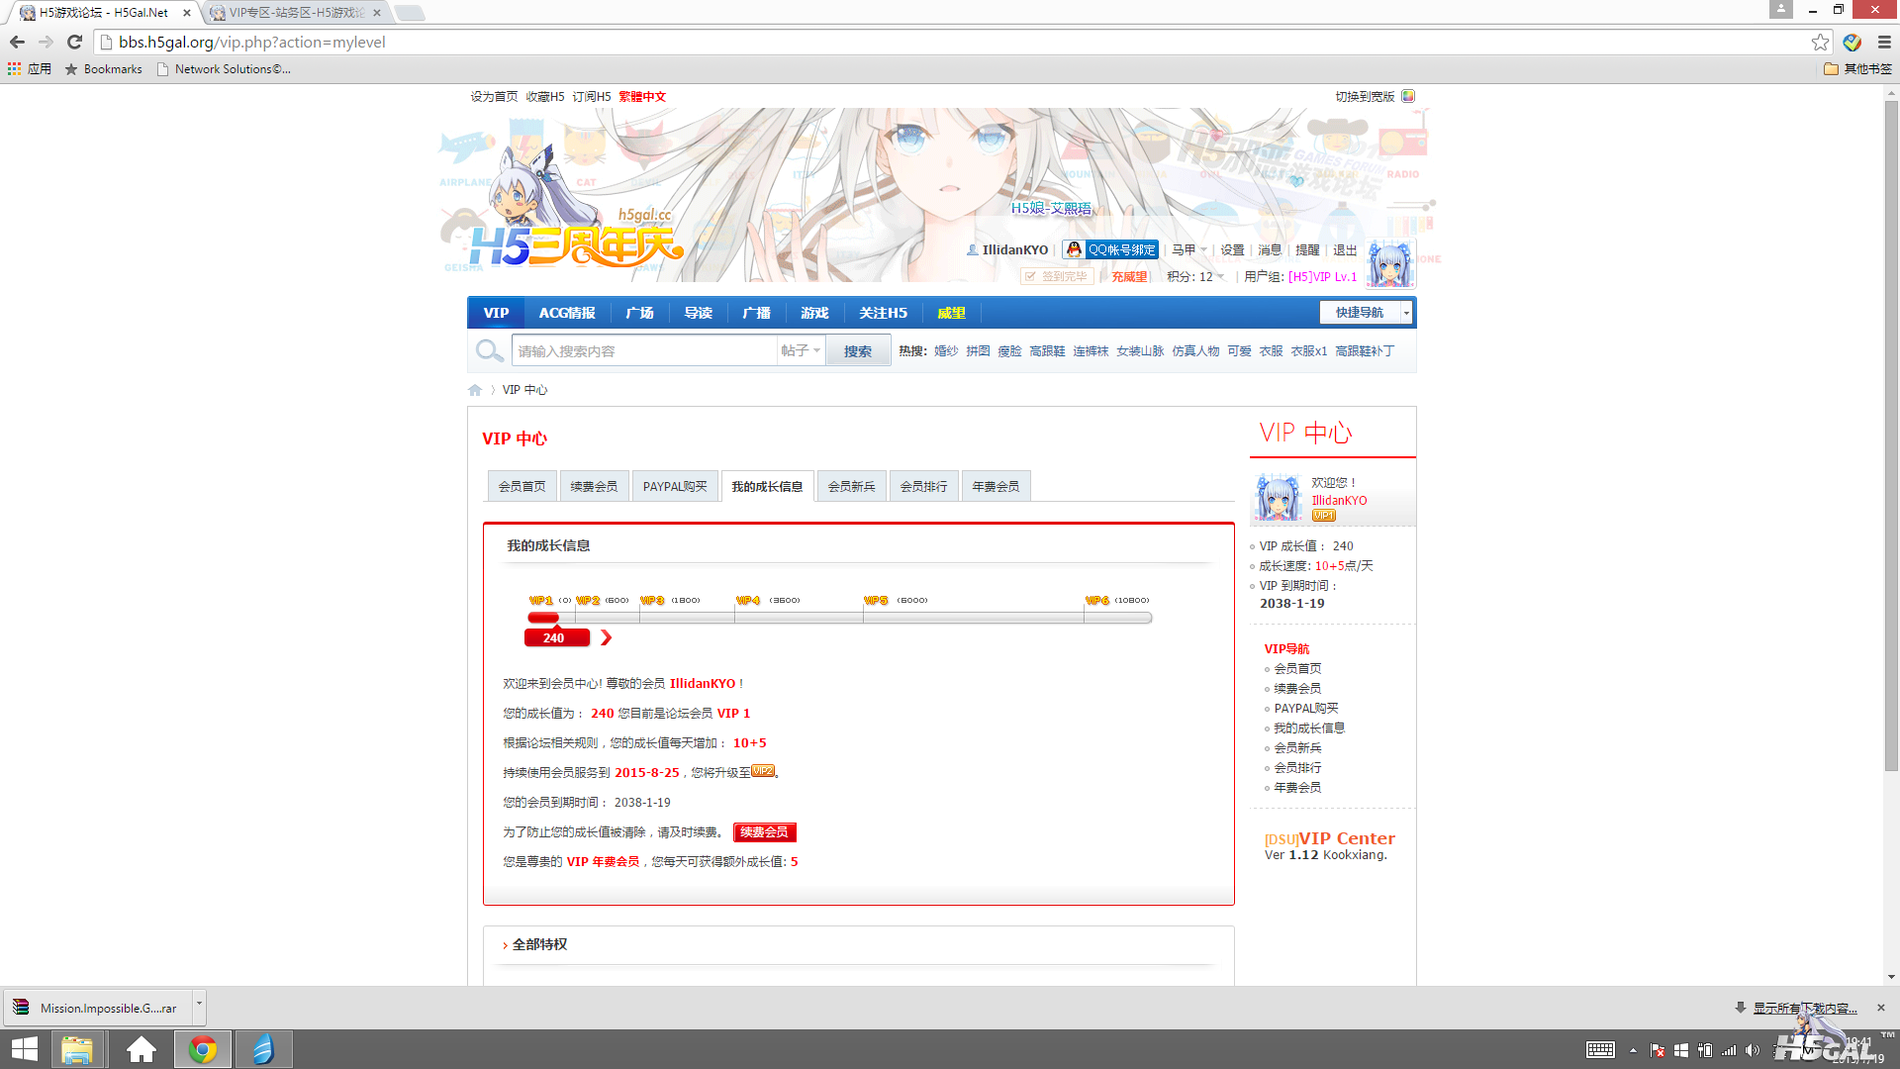Open the Chrome hamburger menu

1884,42
